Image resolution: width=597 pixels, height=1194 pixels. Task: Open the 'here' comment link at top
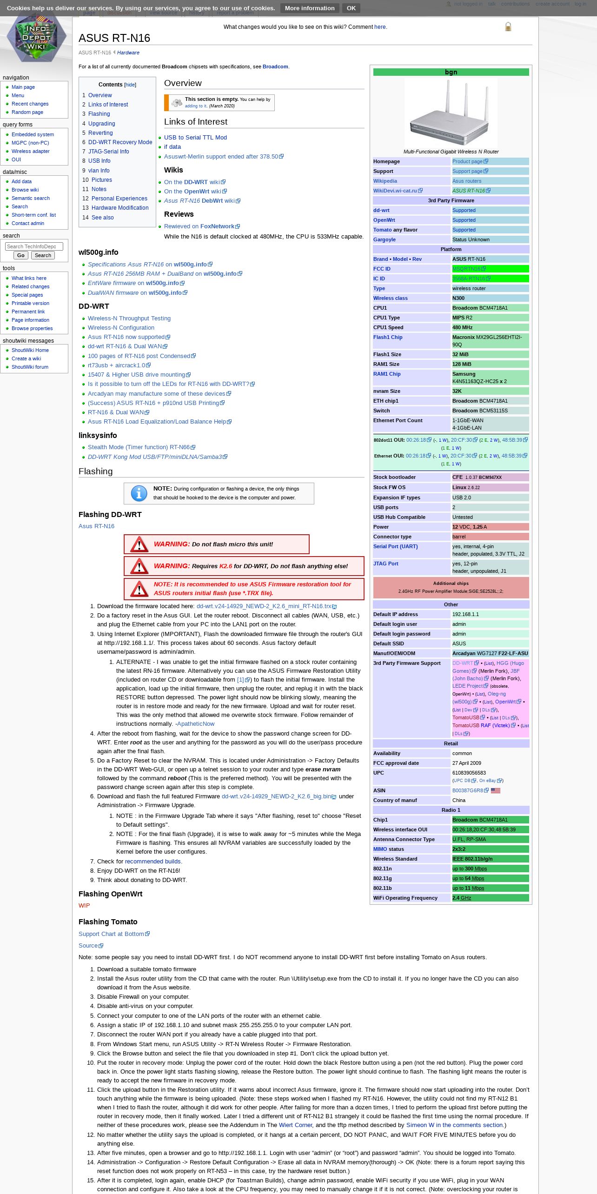pos(380,27)
